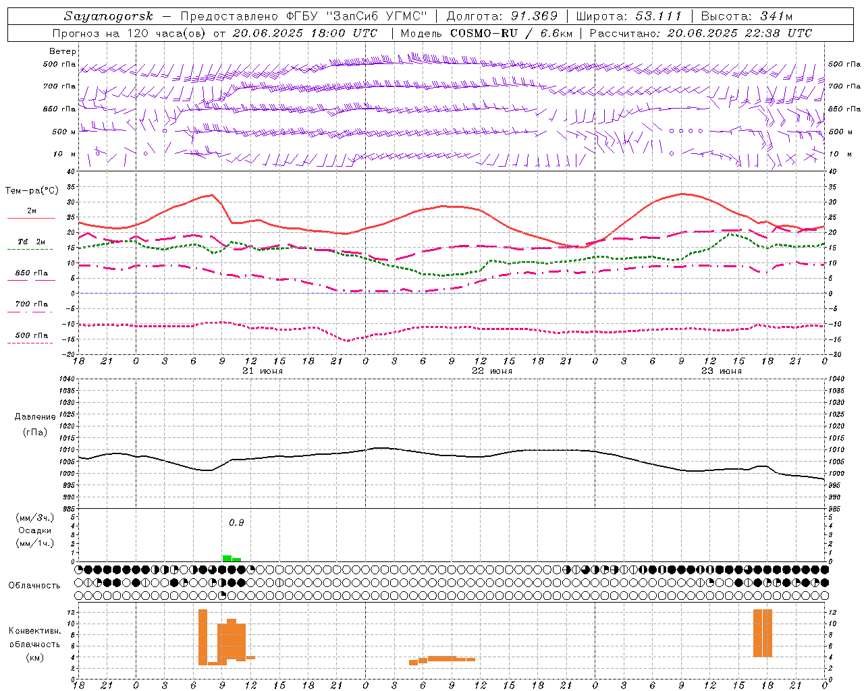Click the '23 июня' date label

tap(722, 371)
